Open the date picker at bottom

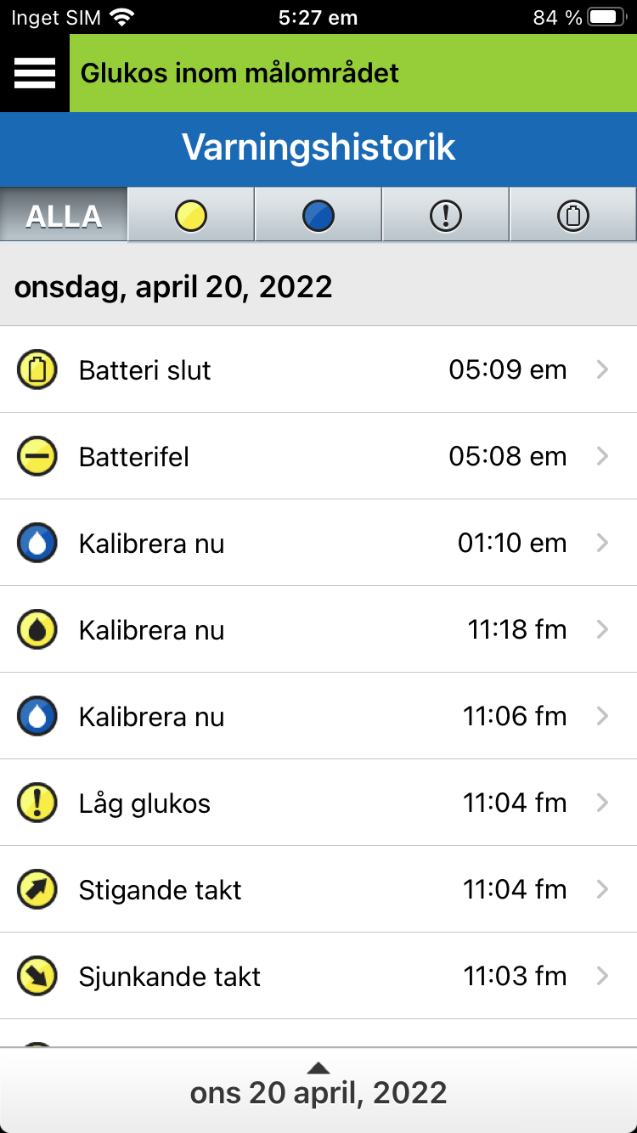(318, 1091)
